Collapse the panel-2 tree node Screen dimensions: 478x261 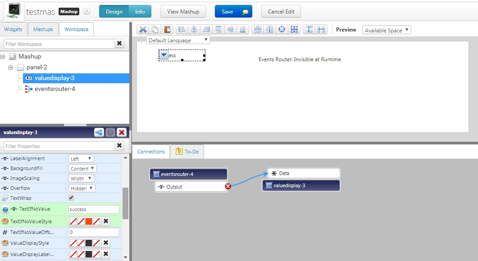[x=11, y=67]
